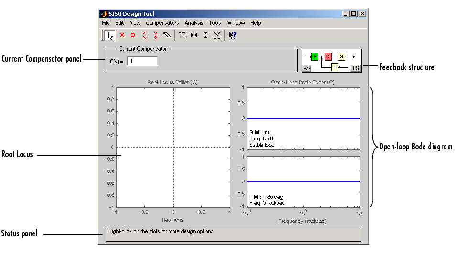
Task: Click the 'Frequency (rad/sec)' axis label
Action: [x=302, y=221]
